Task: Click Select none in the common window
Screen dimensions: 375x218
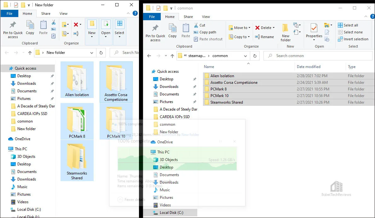Action: [350, 32]
